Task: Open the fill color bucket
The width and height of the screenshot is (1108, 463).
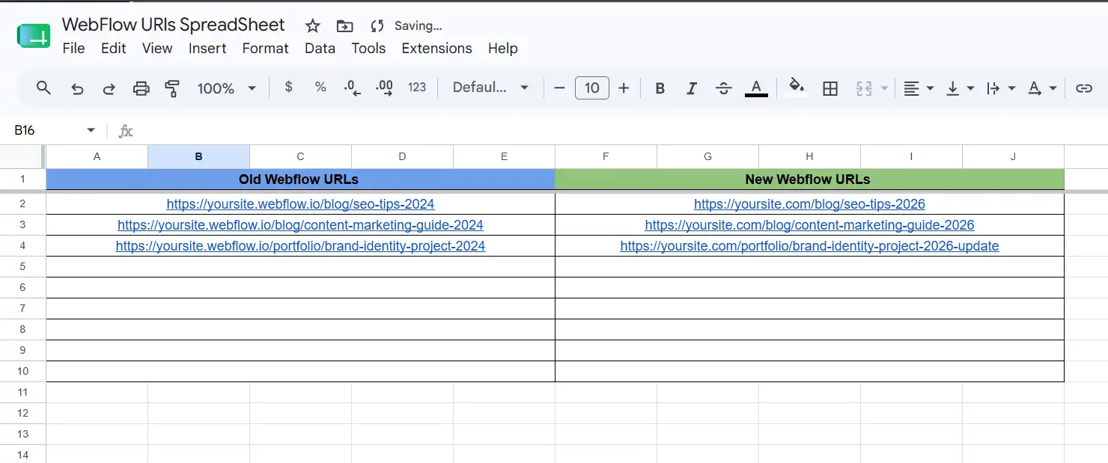Action: 797,88
